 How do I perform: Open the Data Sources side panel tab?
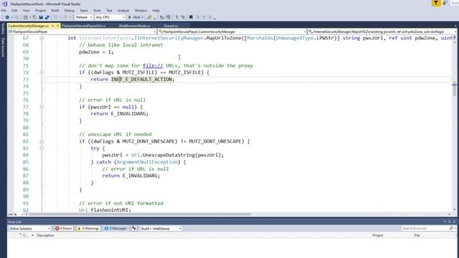pyautogui.click(x=3, y=47)
